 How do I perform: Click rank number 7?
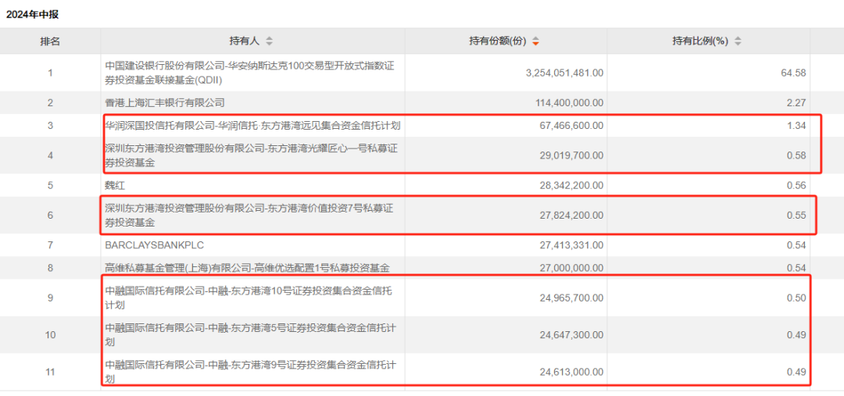pos(50,245)
